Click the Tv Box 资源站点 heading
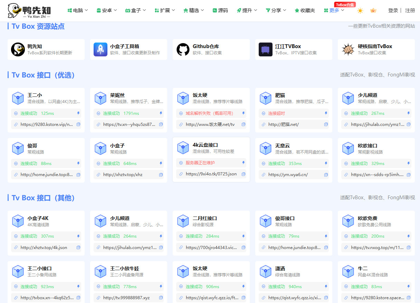Screen dimensions: 420x303 [38, 26]
